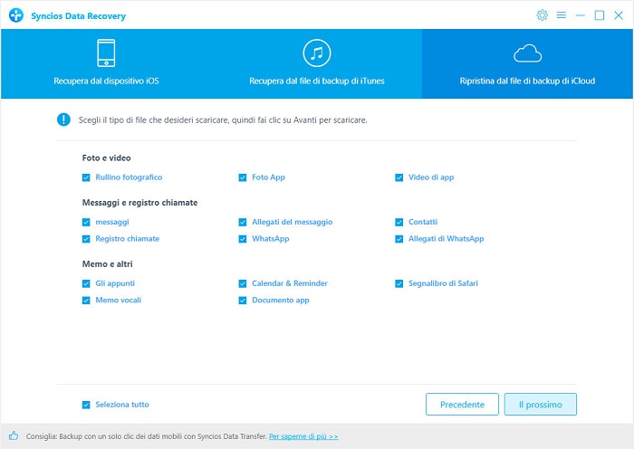Minimize the Syncios window

581,15
